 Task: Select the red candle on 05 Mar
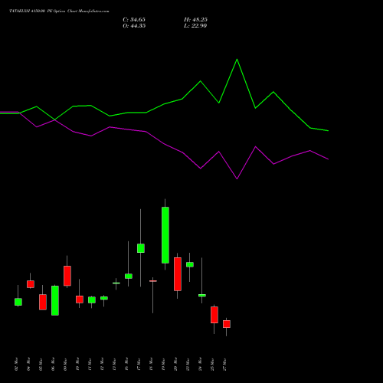click(43, 302)
